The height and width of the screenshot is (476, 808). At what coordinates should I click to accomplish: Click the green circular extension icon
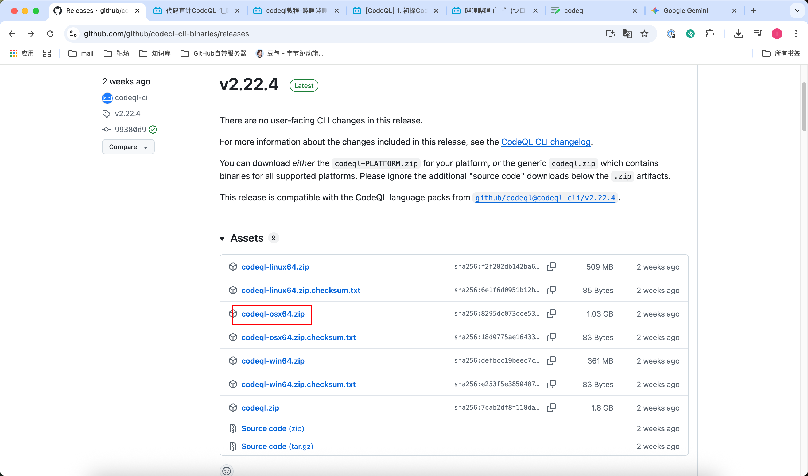point(690,34)
